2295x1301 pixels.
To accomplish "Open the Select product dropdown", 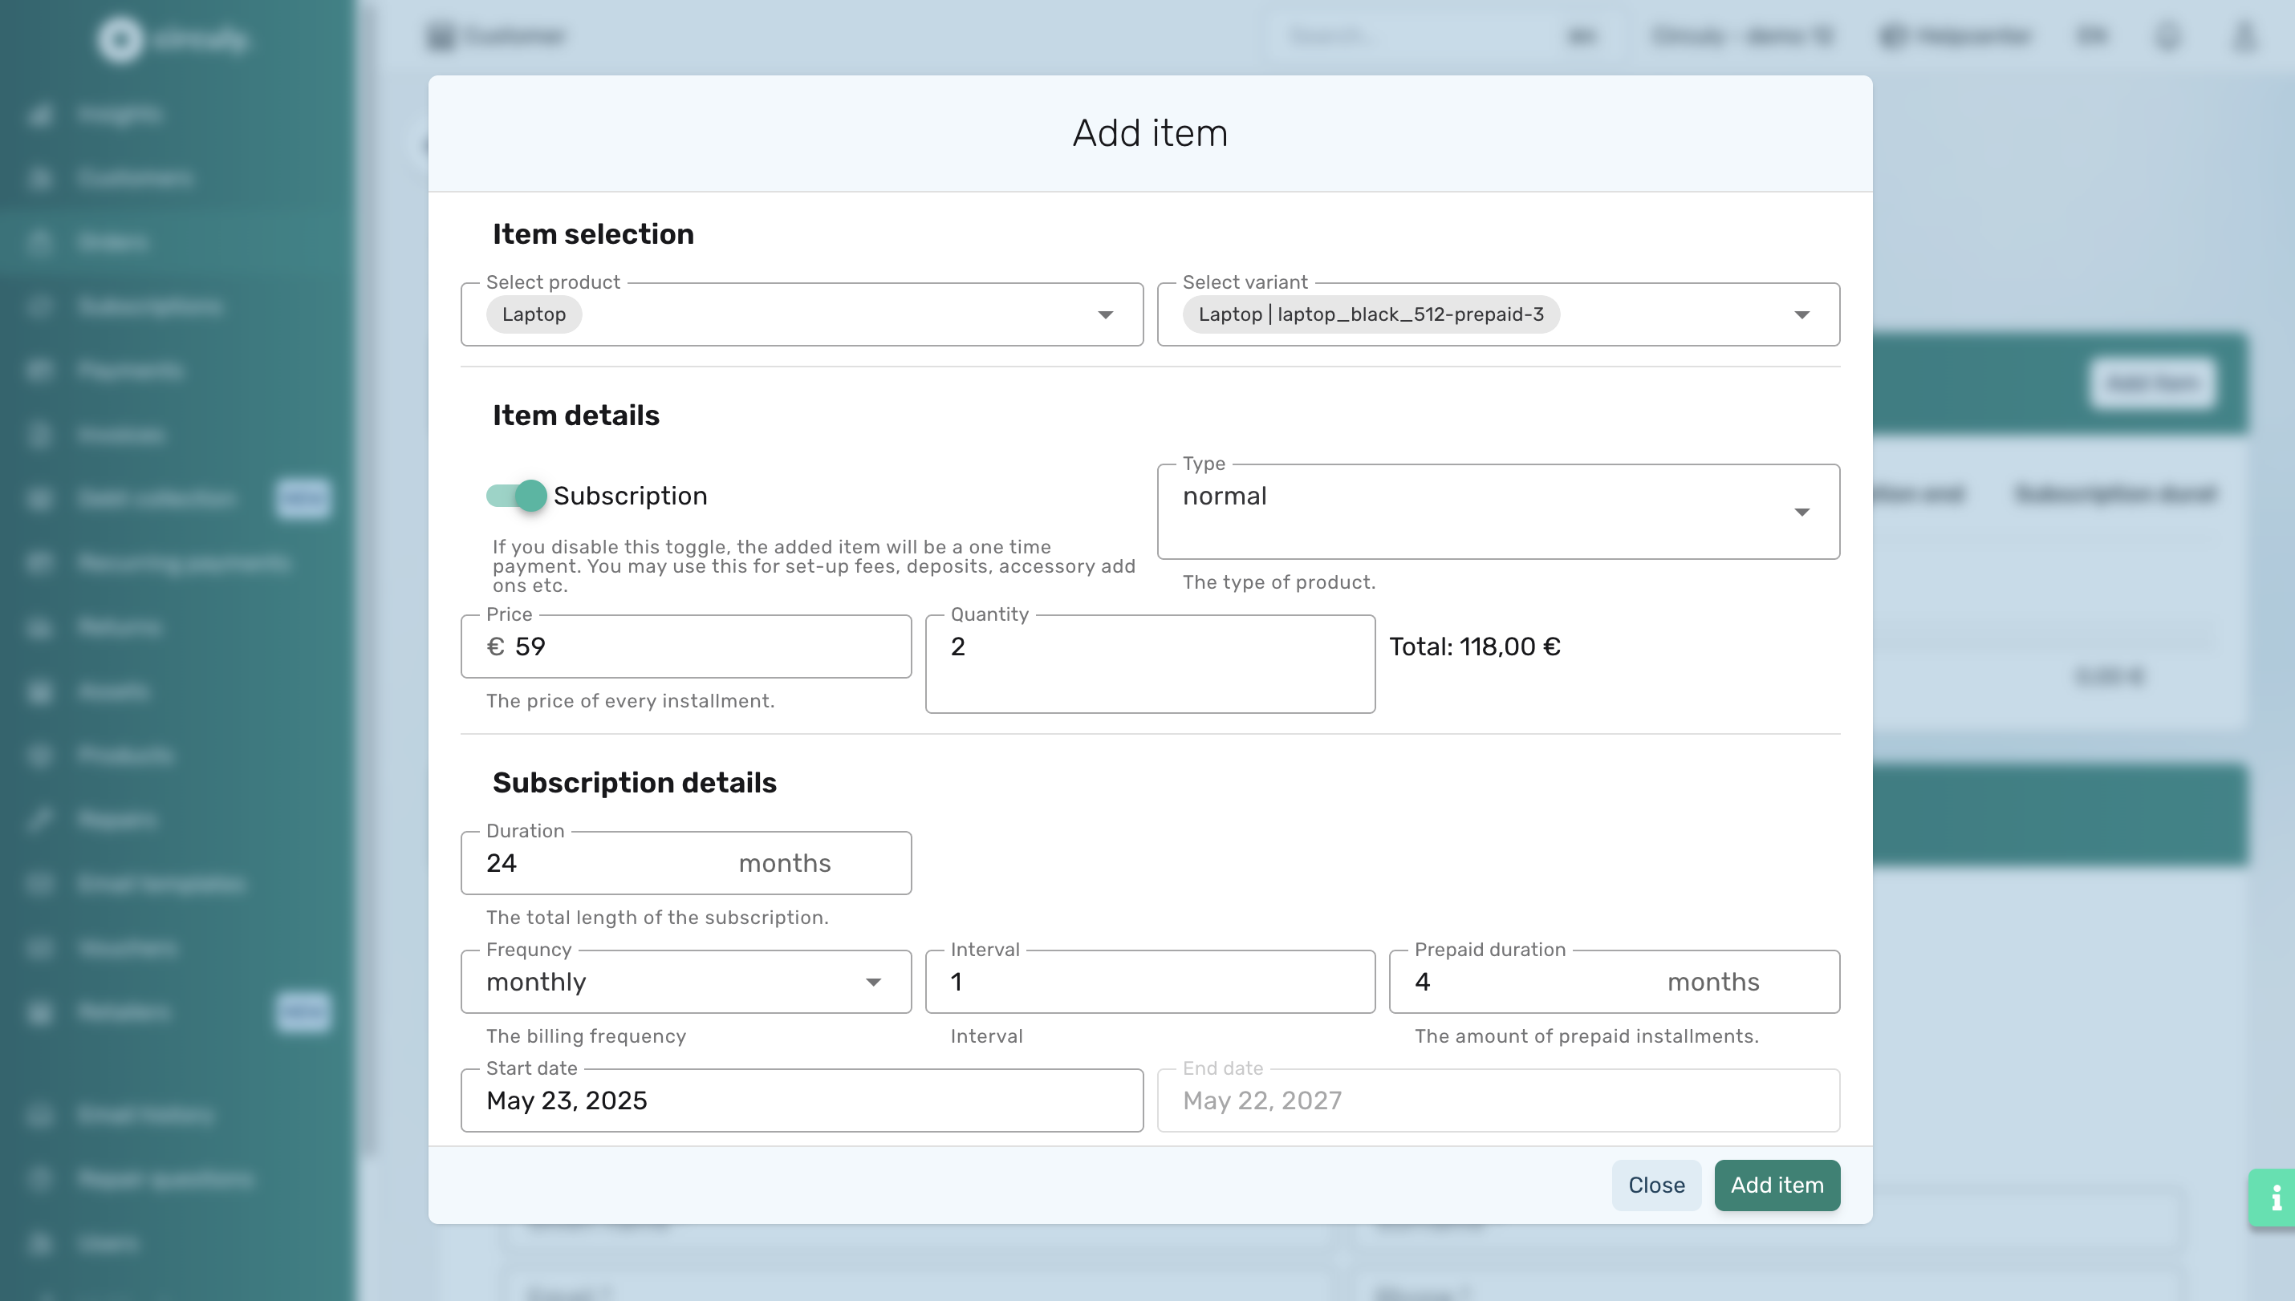I will tap(802, 314).
